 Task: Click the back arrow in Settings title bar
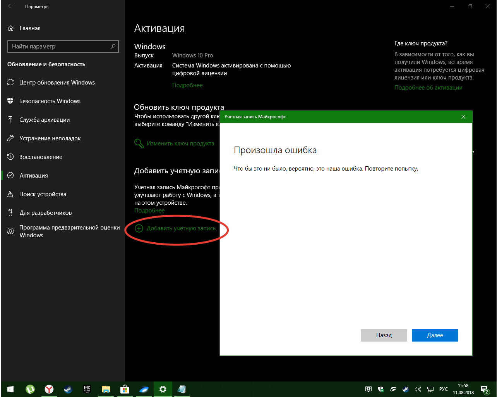[10, 7]
